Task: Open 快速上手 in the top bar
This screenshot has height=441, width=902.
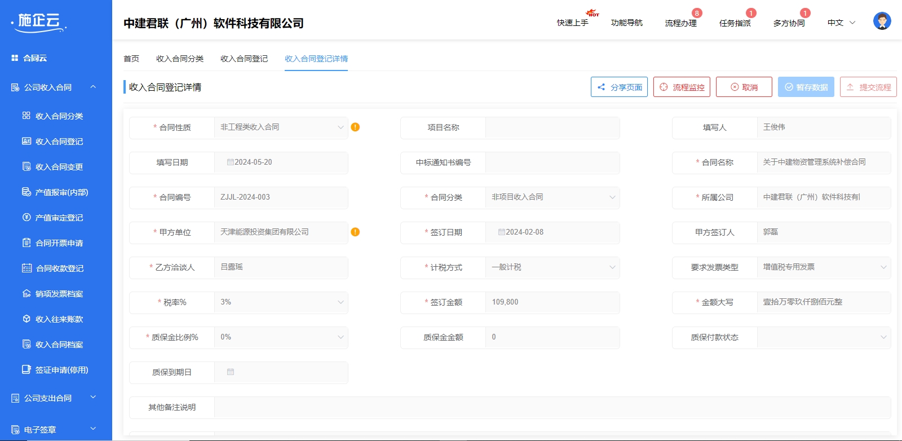Action: [573, 23]
